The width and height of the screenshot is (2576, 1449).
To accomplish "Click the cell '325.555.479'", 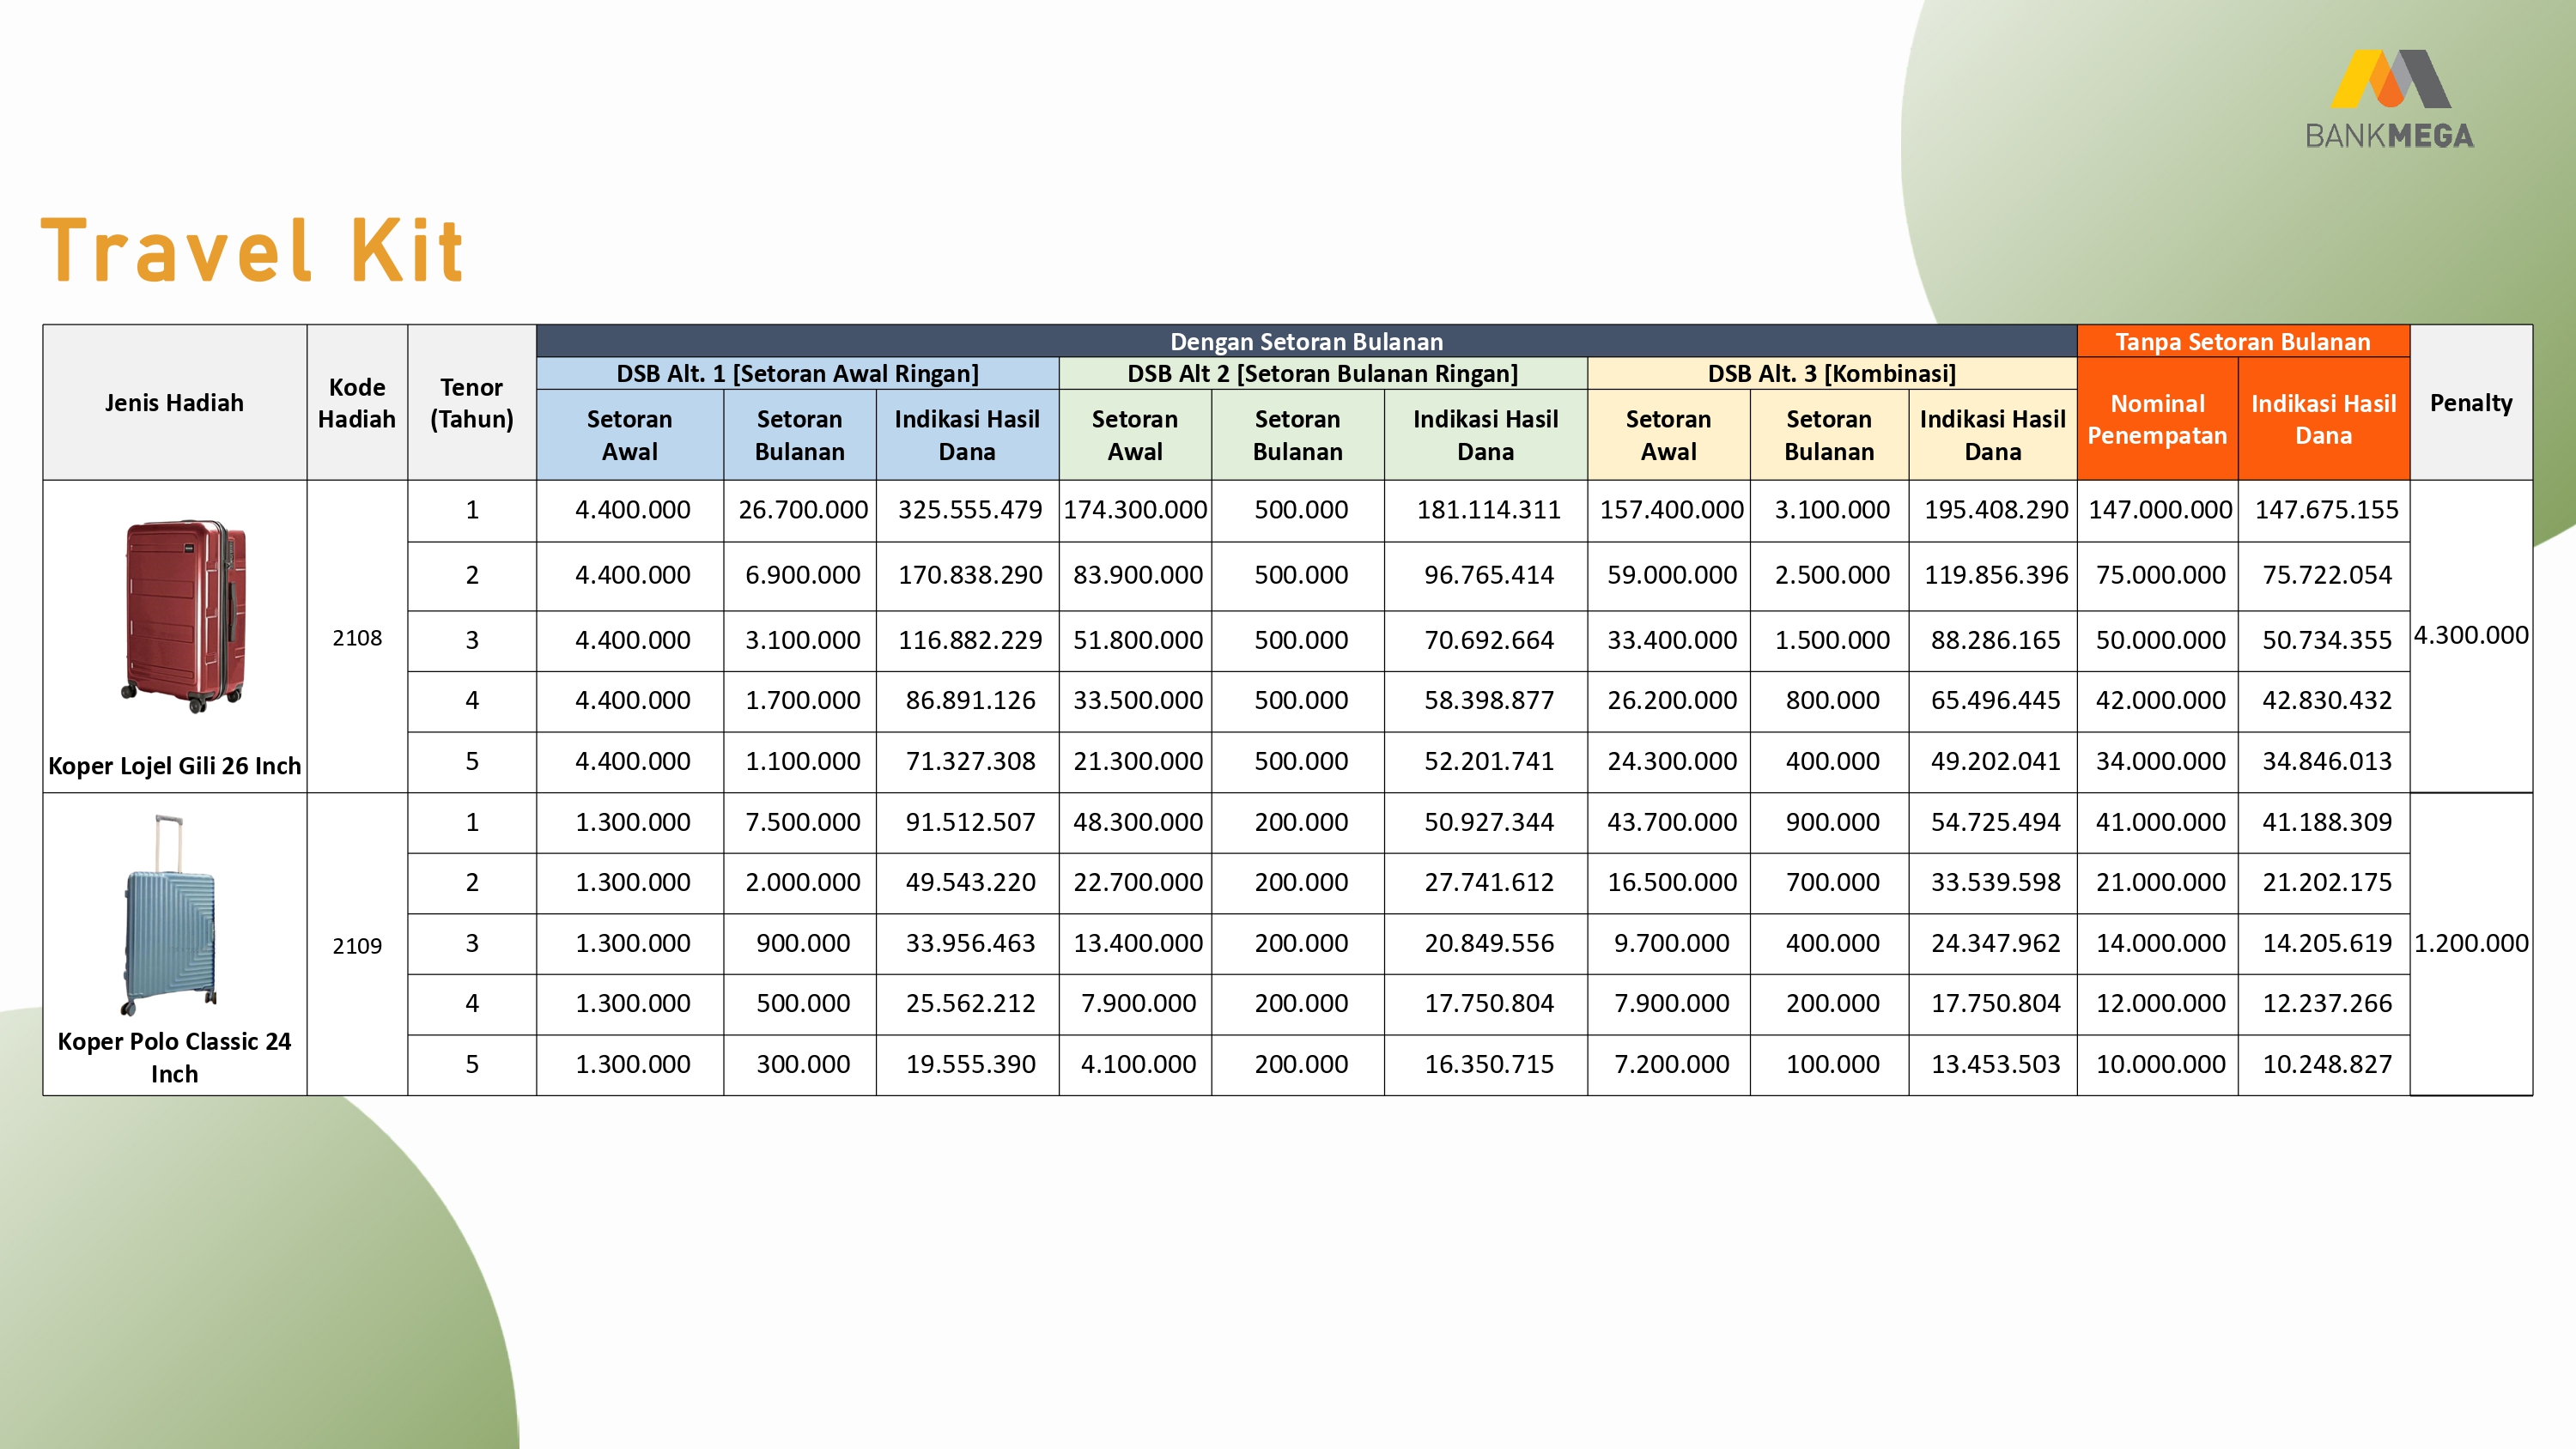I will (x=969, y=510).
